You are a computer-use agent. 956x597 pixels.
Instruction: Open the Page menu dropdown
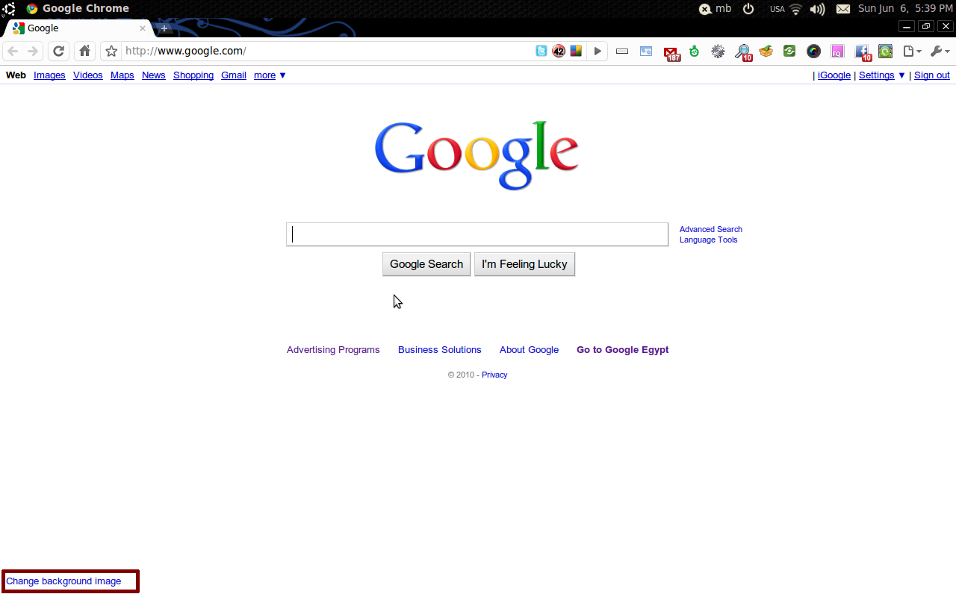point(912,51)
